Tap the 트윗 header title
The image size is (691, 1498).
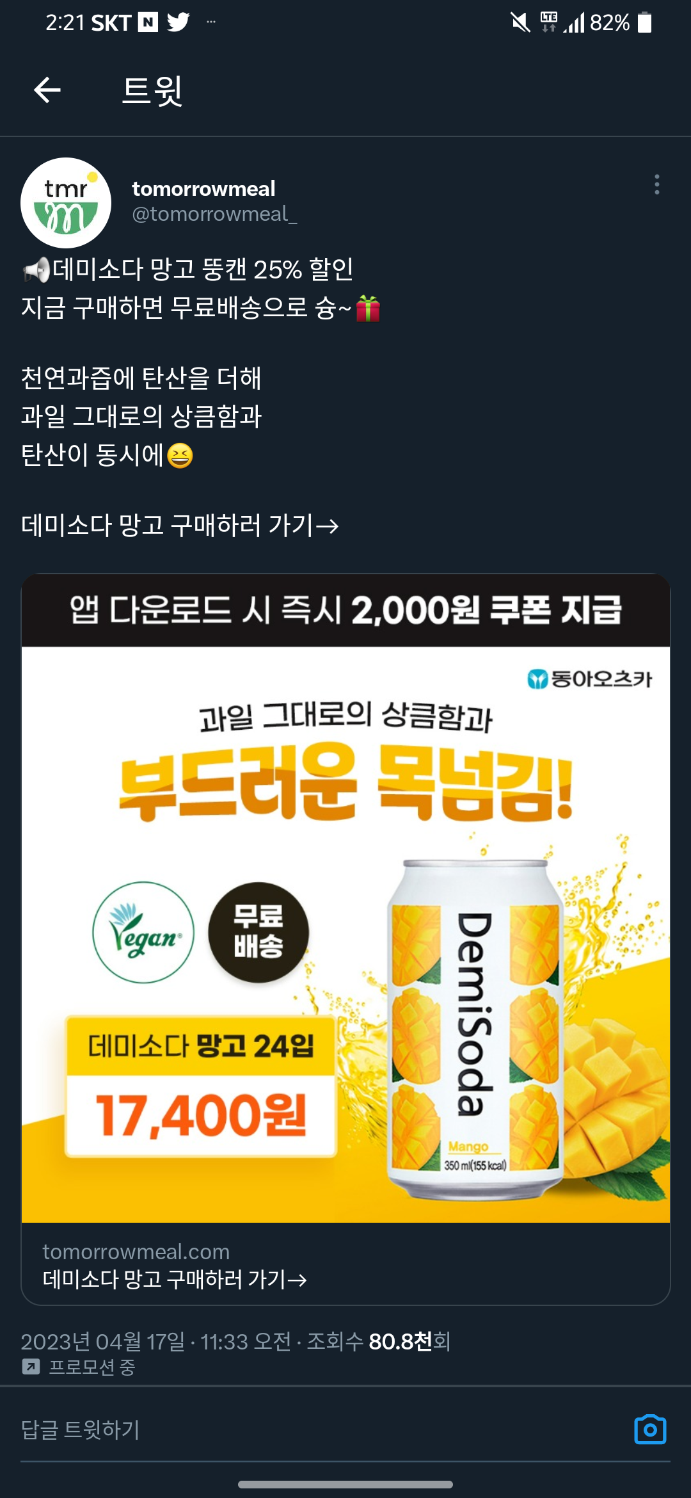[152, 90]
